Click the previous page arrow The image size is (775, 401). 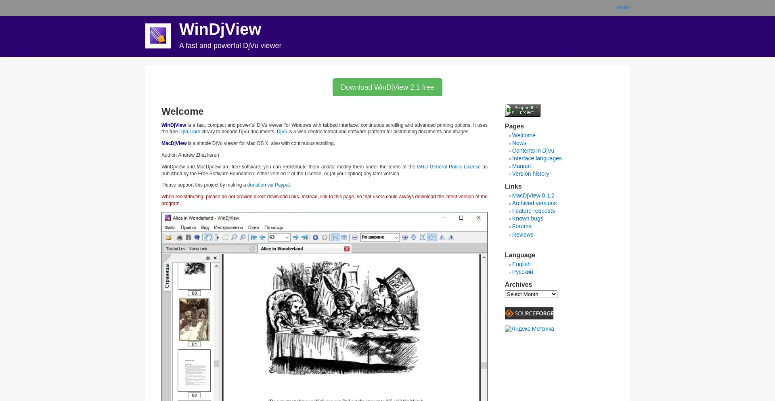(x=262, y=237)
